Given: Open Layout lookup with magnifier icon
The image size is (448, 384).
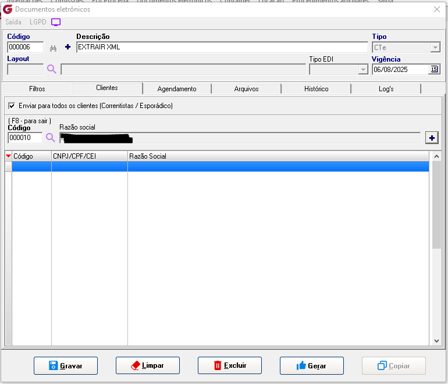Looking at the screenshot, I should tap(51, 69).
